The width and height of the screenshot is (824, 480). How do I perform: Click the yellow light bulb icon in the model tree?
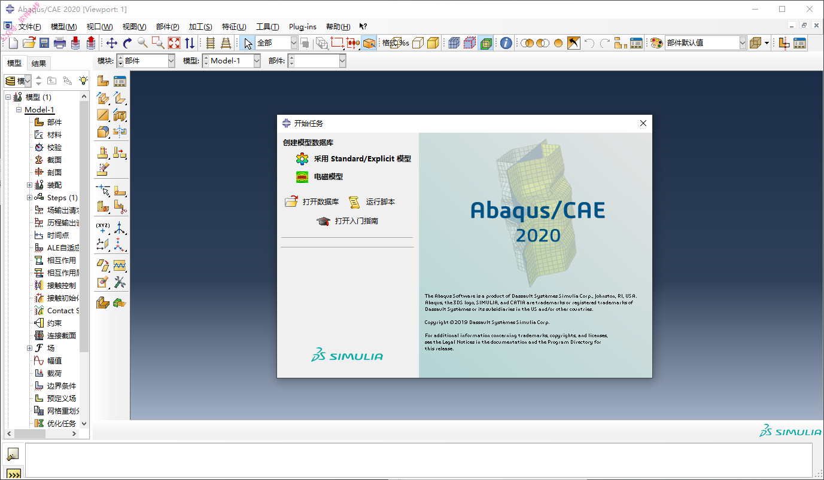pos(83,81)
